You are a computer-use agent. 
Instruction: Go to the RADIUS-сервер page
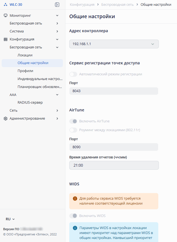[x=30, y=103]
